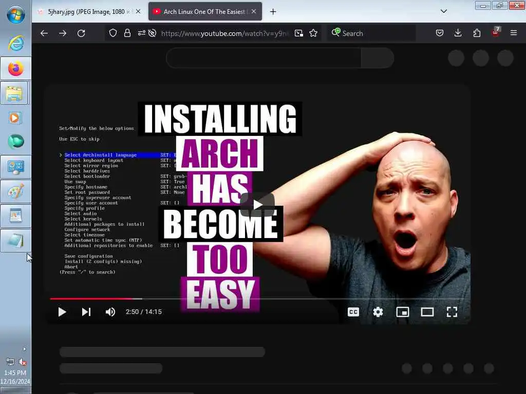Skip to the next video

pyautogui.click(x=86, y=312)
